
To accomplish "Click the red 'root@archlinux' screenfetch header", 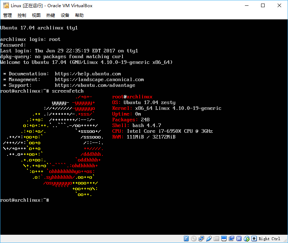I will (132, 97).
